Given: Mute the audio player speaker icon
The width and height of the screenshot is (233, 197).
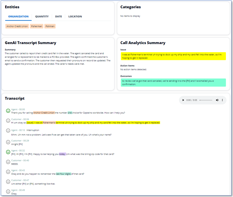Looking at the screenshot, I should coord(217,100).
